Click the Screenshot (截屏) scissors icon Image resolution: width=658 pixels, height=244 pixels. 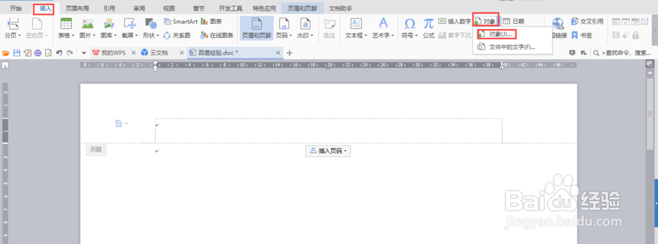point(130,24)
